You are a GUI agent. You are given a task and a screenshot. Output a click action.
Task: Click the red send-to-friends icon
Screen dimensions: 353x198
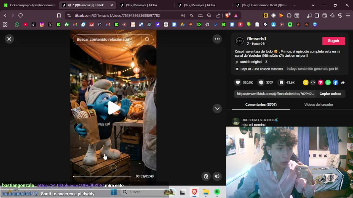click(320, 82)
